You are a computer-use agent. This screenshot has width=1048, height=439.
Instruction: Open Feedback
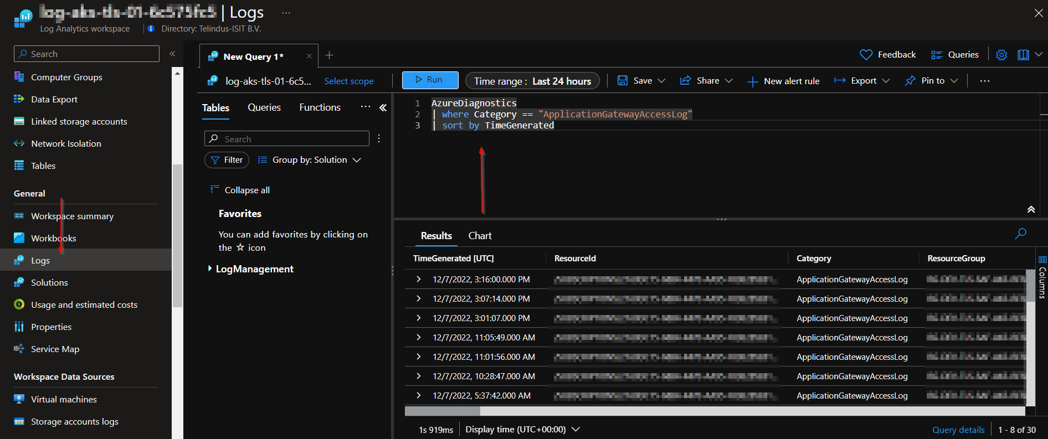[x=888, y=55]
